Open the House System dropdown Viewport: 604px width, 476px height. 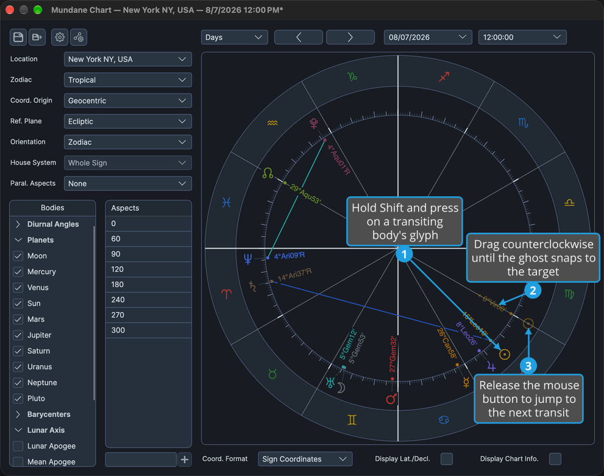127,163
